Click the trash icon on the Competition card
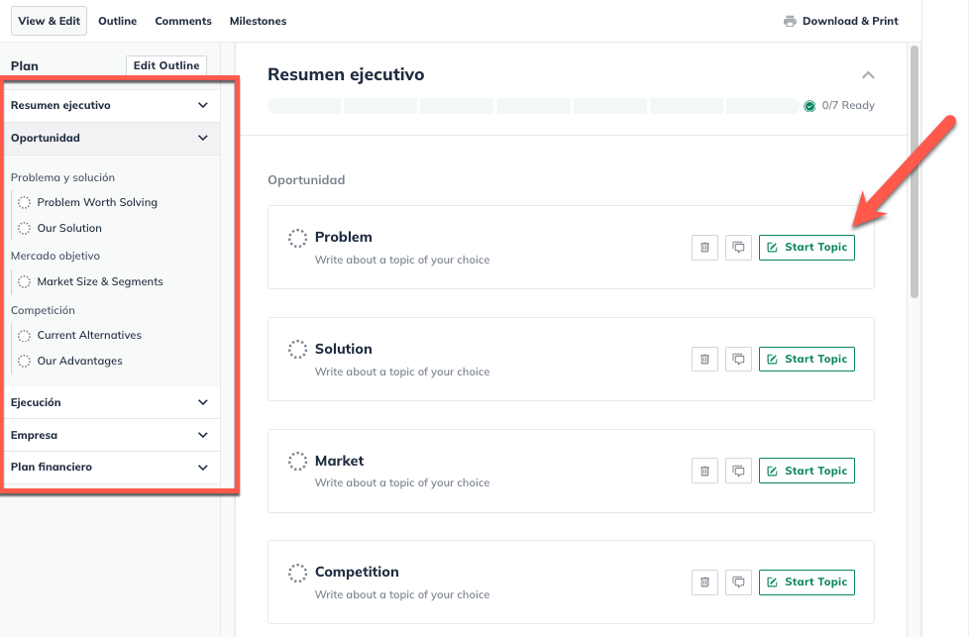Viewport: 969px width, 637px height. click(x=704, y=582)
